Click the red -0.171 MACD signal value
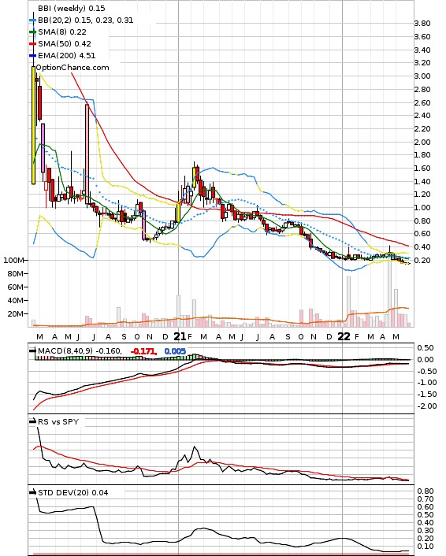 (x=143, y=351)
